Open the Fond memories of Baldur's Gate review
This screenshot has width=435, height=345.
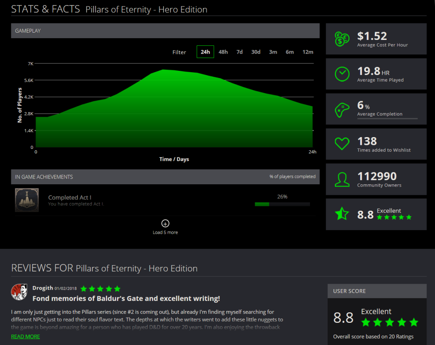[126, 298]
